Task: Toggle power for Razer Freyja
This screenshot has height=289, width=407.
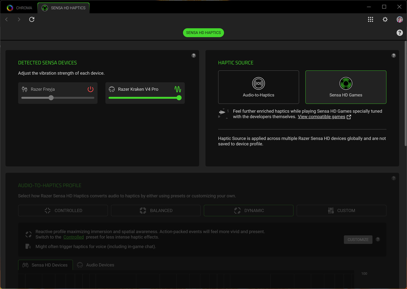Action: 91,89
